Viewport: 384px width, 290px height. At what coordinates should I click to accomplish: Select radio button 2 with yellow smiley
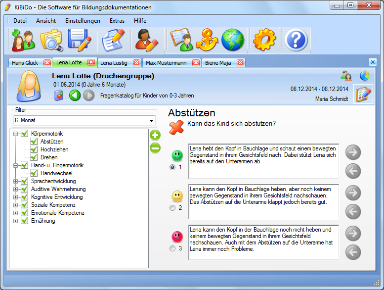(172, 208)
